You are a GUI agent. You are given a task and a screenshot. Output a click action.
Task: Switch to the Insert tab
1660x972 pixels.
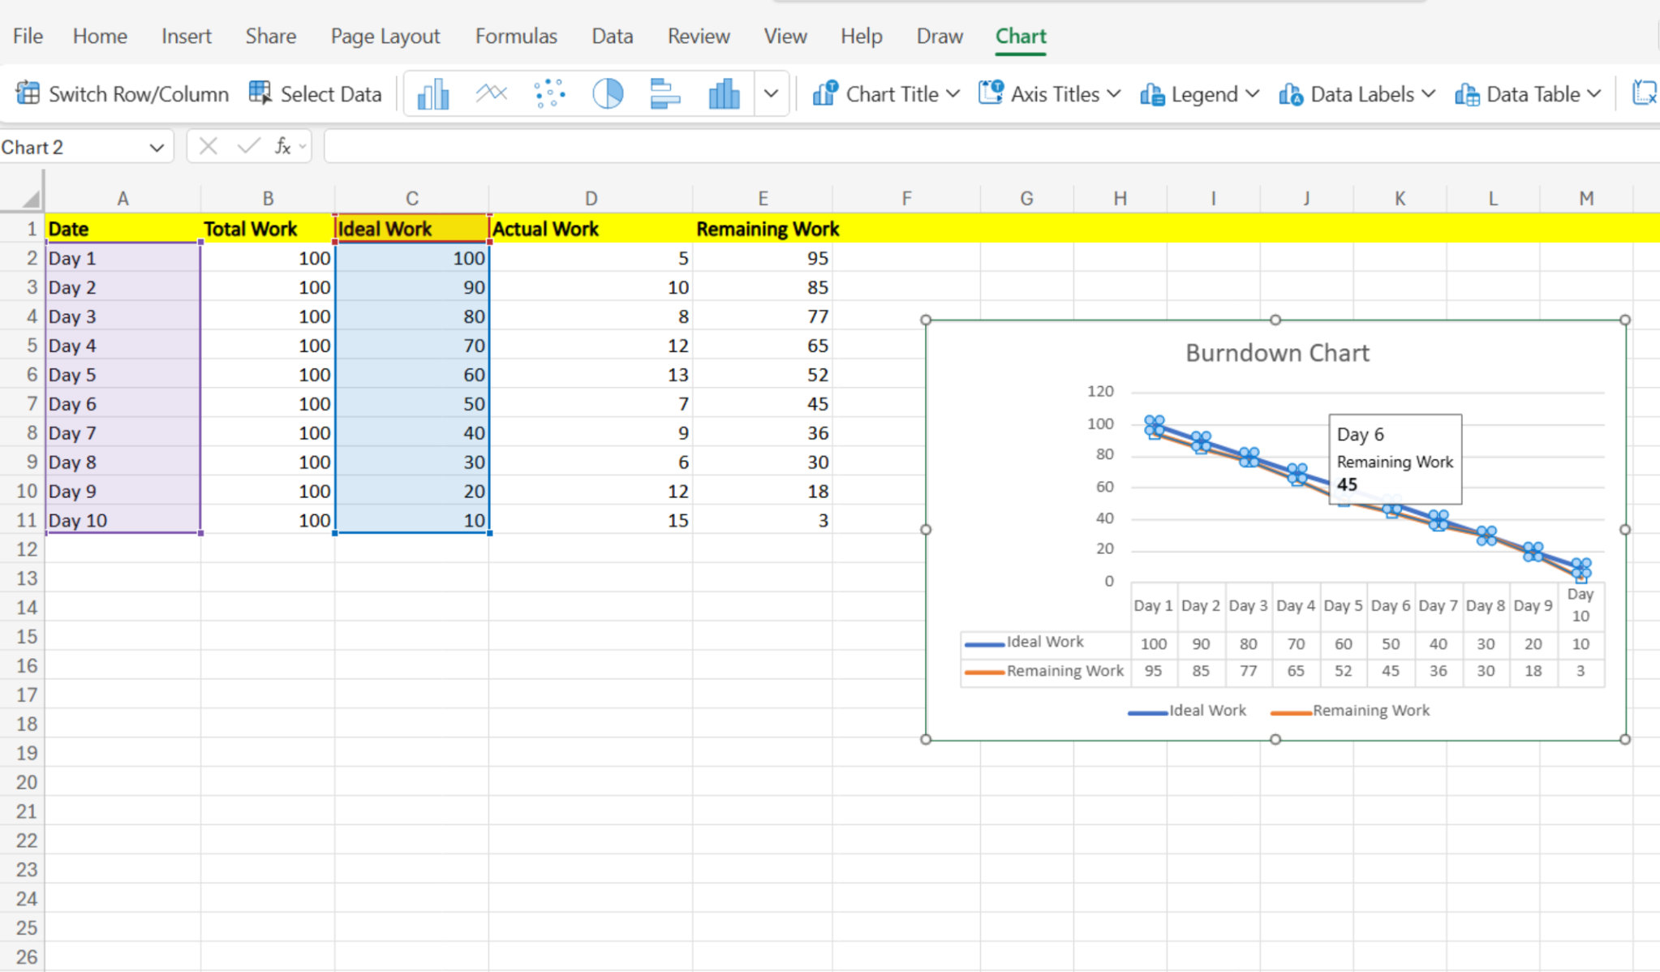[x=186, y=36]
